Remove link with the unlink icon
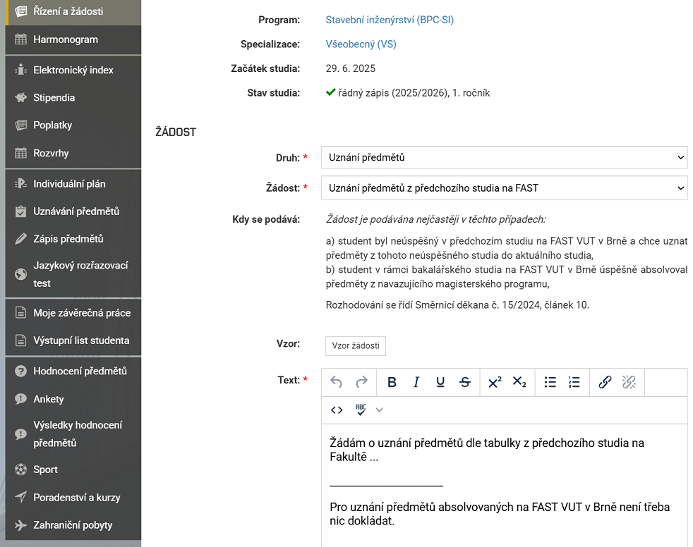This screenshot has width=693, height=547. point(629,382)
